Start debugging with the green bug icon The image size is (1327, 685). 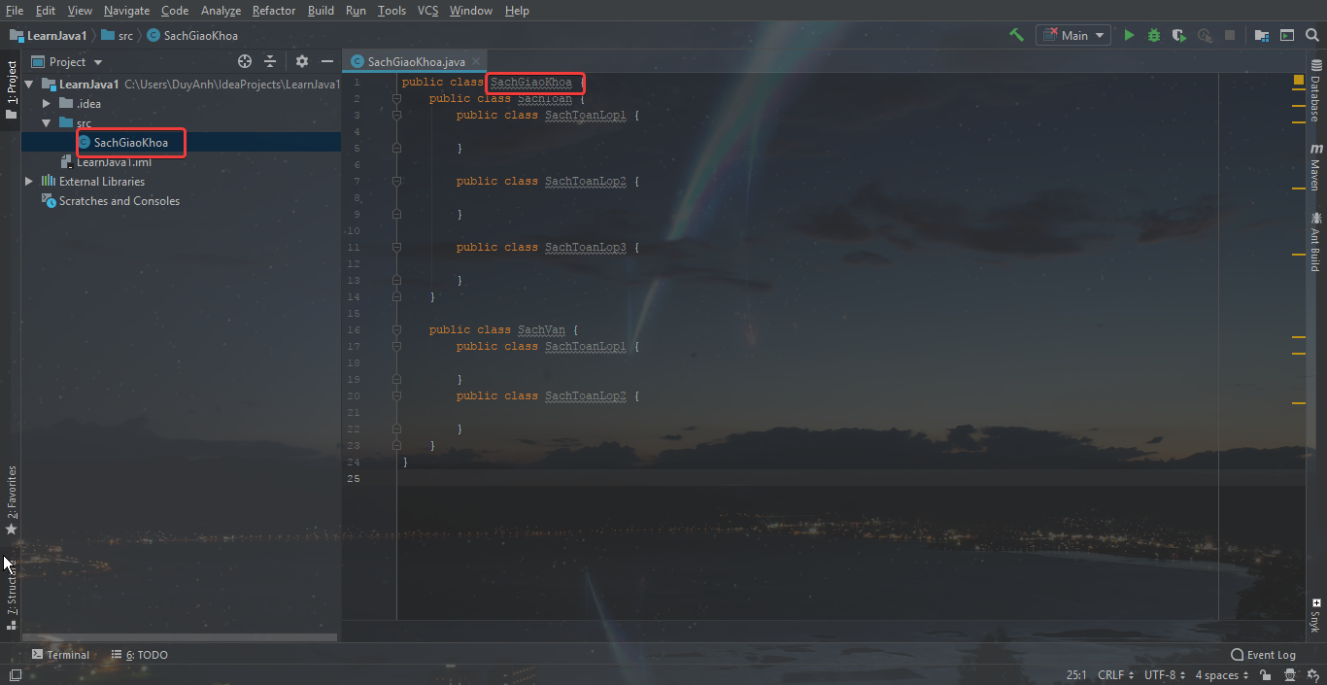point(1153,35)
